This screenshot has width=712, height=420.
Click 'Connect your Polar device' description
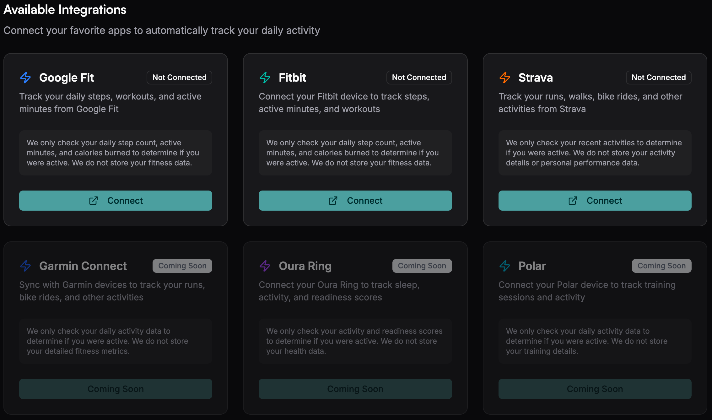[587, 291]
